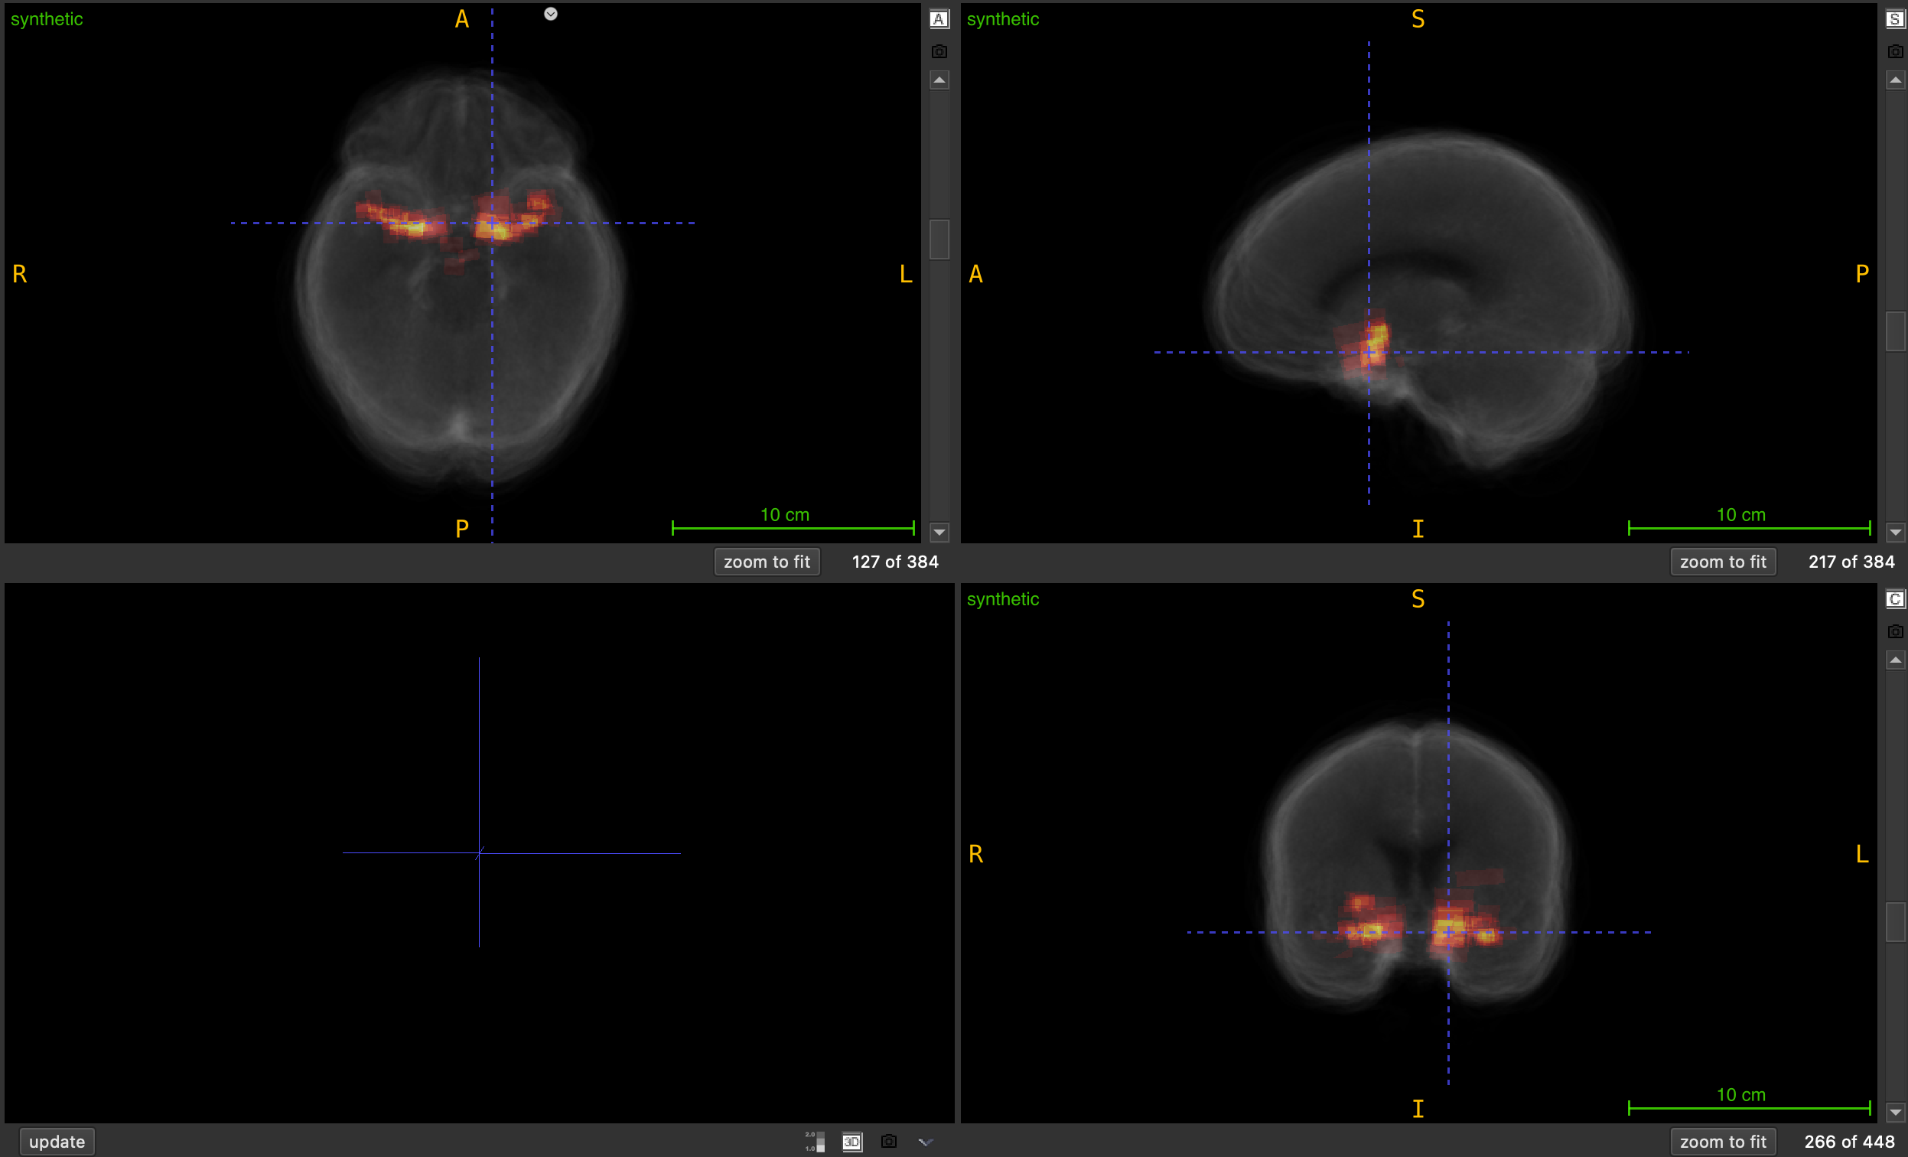
Task: Take a snapshot of the sagittal view
Action: coord(1894,51)
